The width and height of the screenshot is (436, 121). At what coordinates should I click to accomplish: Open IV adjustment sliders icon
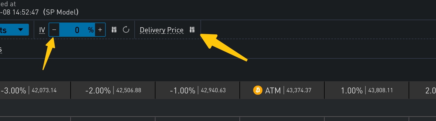tap(114, 30)
